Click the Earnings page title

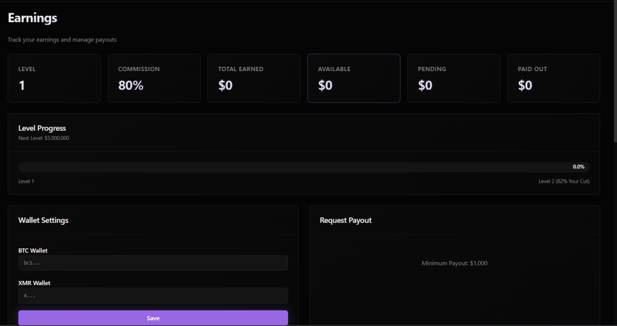click(33, 18)
